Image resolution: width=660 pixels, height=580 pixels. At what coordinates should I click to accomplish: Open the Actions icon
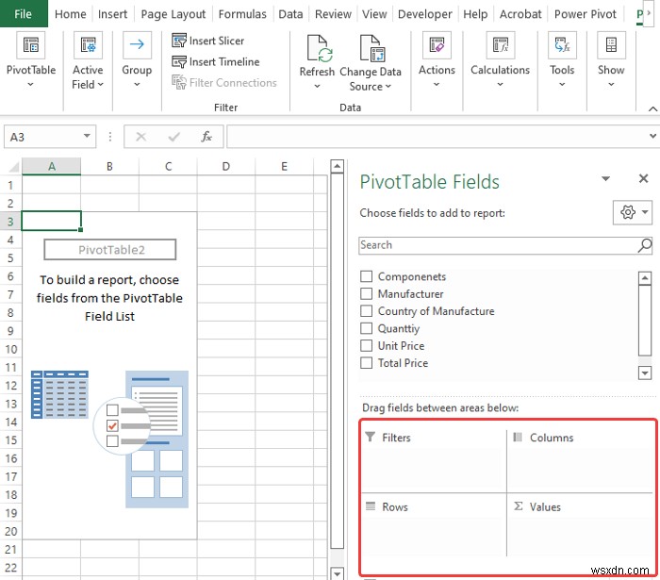pyautogui.click(x=437, y=44)
